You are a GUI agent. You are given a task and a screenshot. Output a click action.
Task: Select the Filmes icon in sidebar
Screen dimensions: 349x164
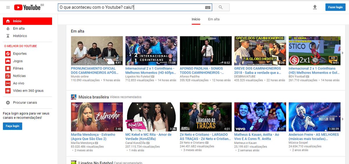[8, 68]
